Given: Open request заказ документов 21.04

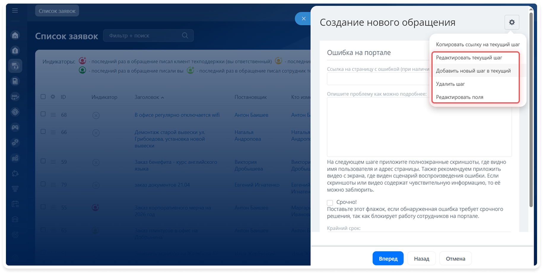Looking at the screenshot, I should pyautogui.click(x=162, y=185).
